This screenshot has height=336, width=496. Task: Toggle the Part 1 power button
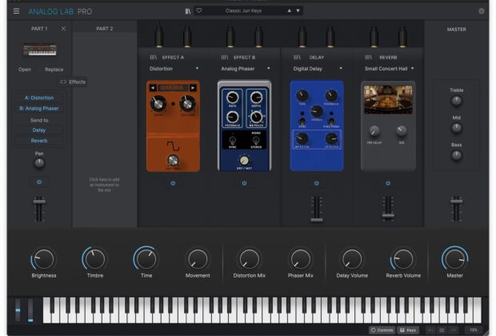coord(39,182)
